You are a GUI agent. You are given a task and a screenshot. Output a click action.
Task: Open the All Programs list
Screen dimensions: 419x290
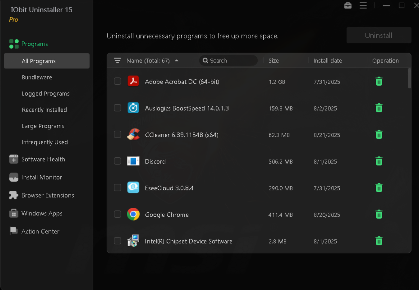pos(47,61)
